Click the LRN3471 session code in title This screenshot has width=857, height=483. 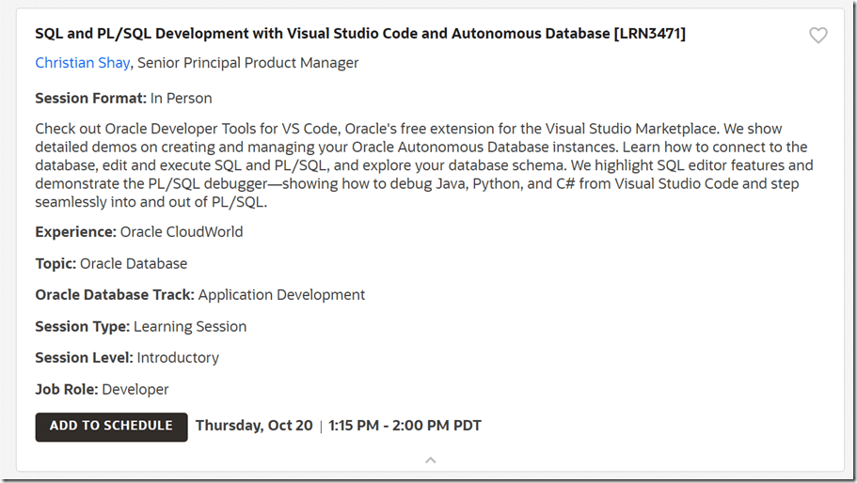coord(649,34)
